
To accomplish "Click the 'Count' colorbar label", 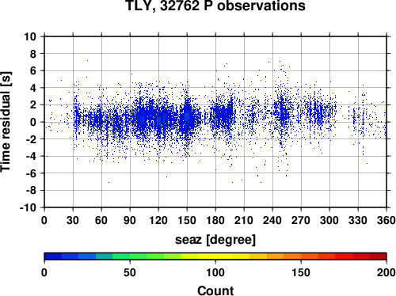I will [215, 290].
